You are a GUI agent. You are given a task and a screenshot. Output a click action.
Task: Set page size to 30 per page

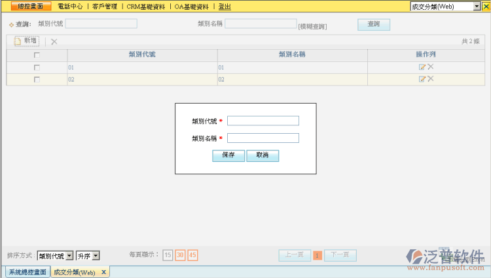[180, 255]
